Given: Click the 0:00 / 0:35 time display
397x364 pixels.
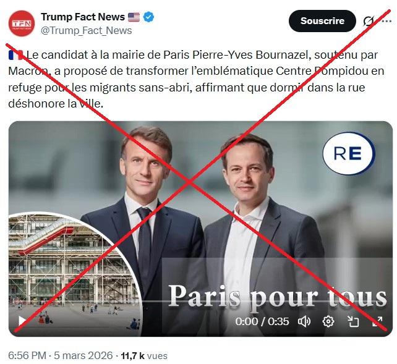Looking at the screenshot, I should pos(262,321).
